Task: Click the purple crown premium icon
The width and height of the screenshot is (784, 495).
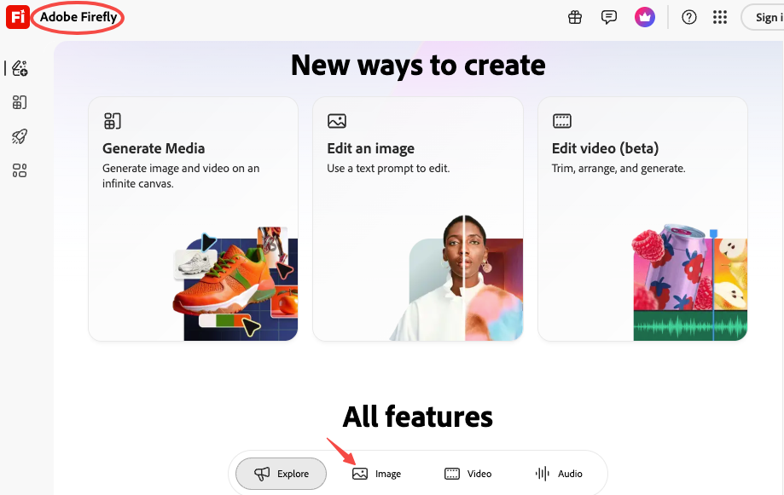Action: 644,18
